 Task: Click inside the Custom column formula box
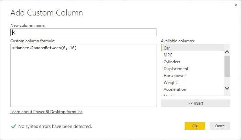[x=84, y=76]
